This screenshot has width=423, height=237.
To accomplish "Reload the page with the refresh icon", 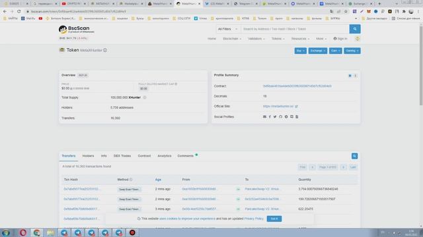I will pos(19,12).
